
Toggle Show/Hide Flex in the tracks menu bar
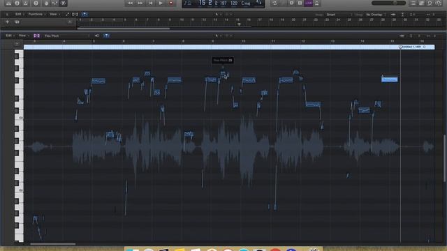(75, 14)
